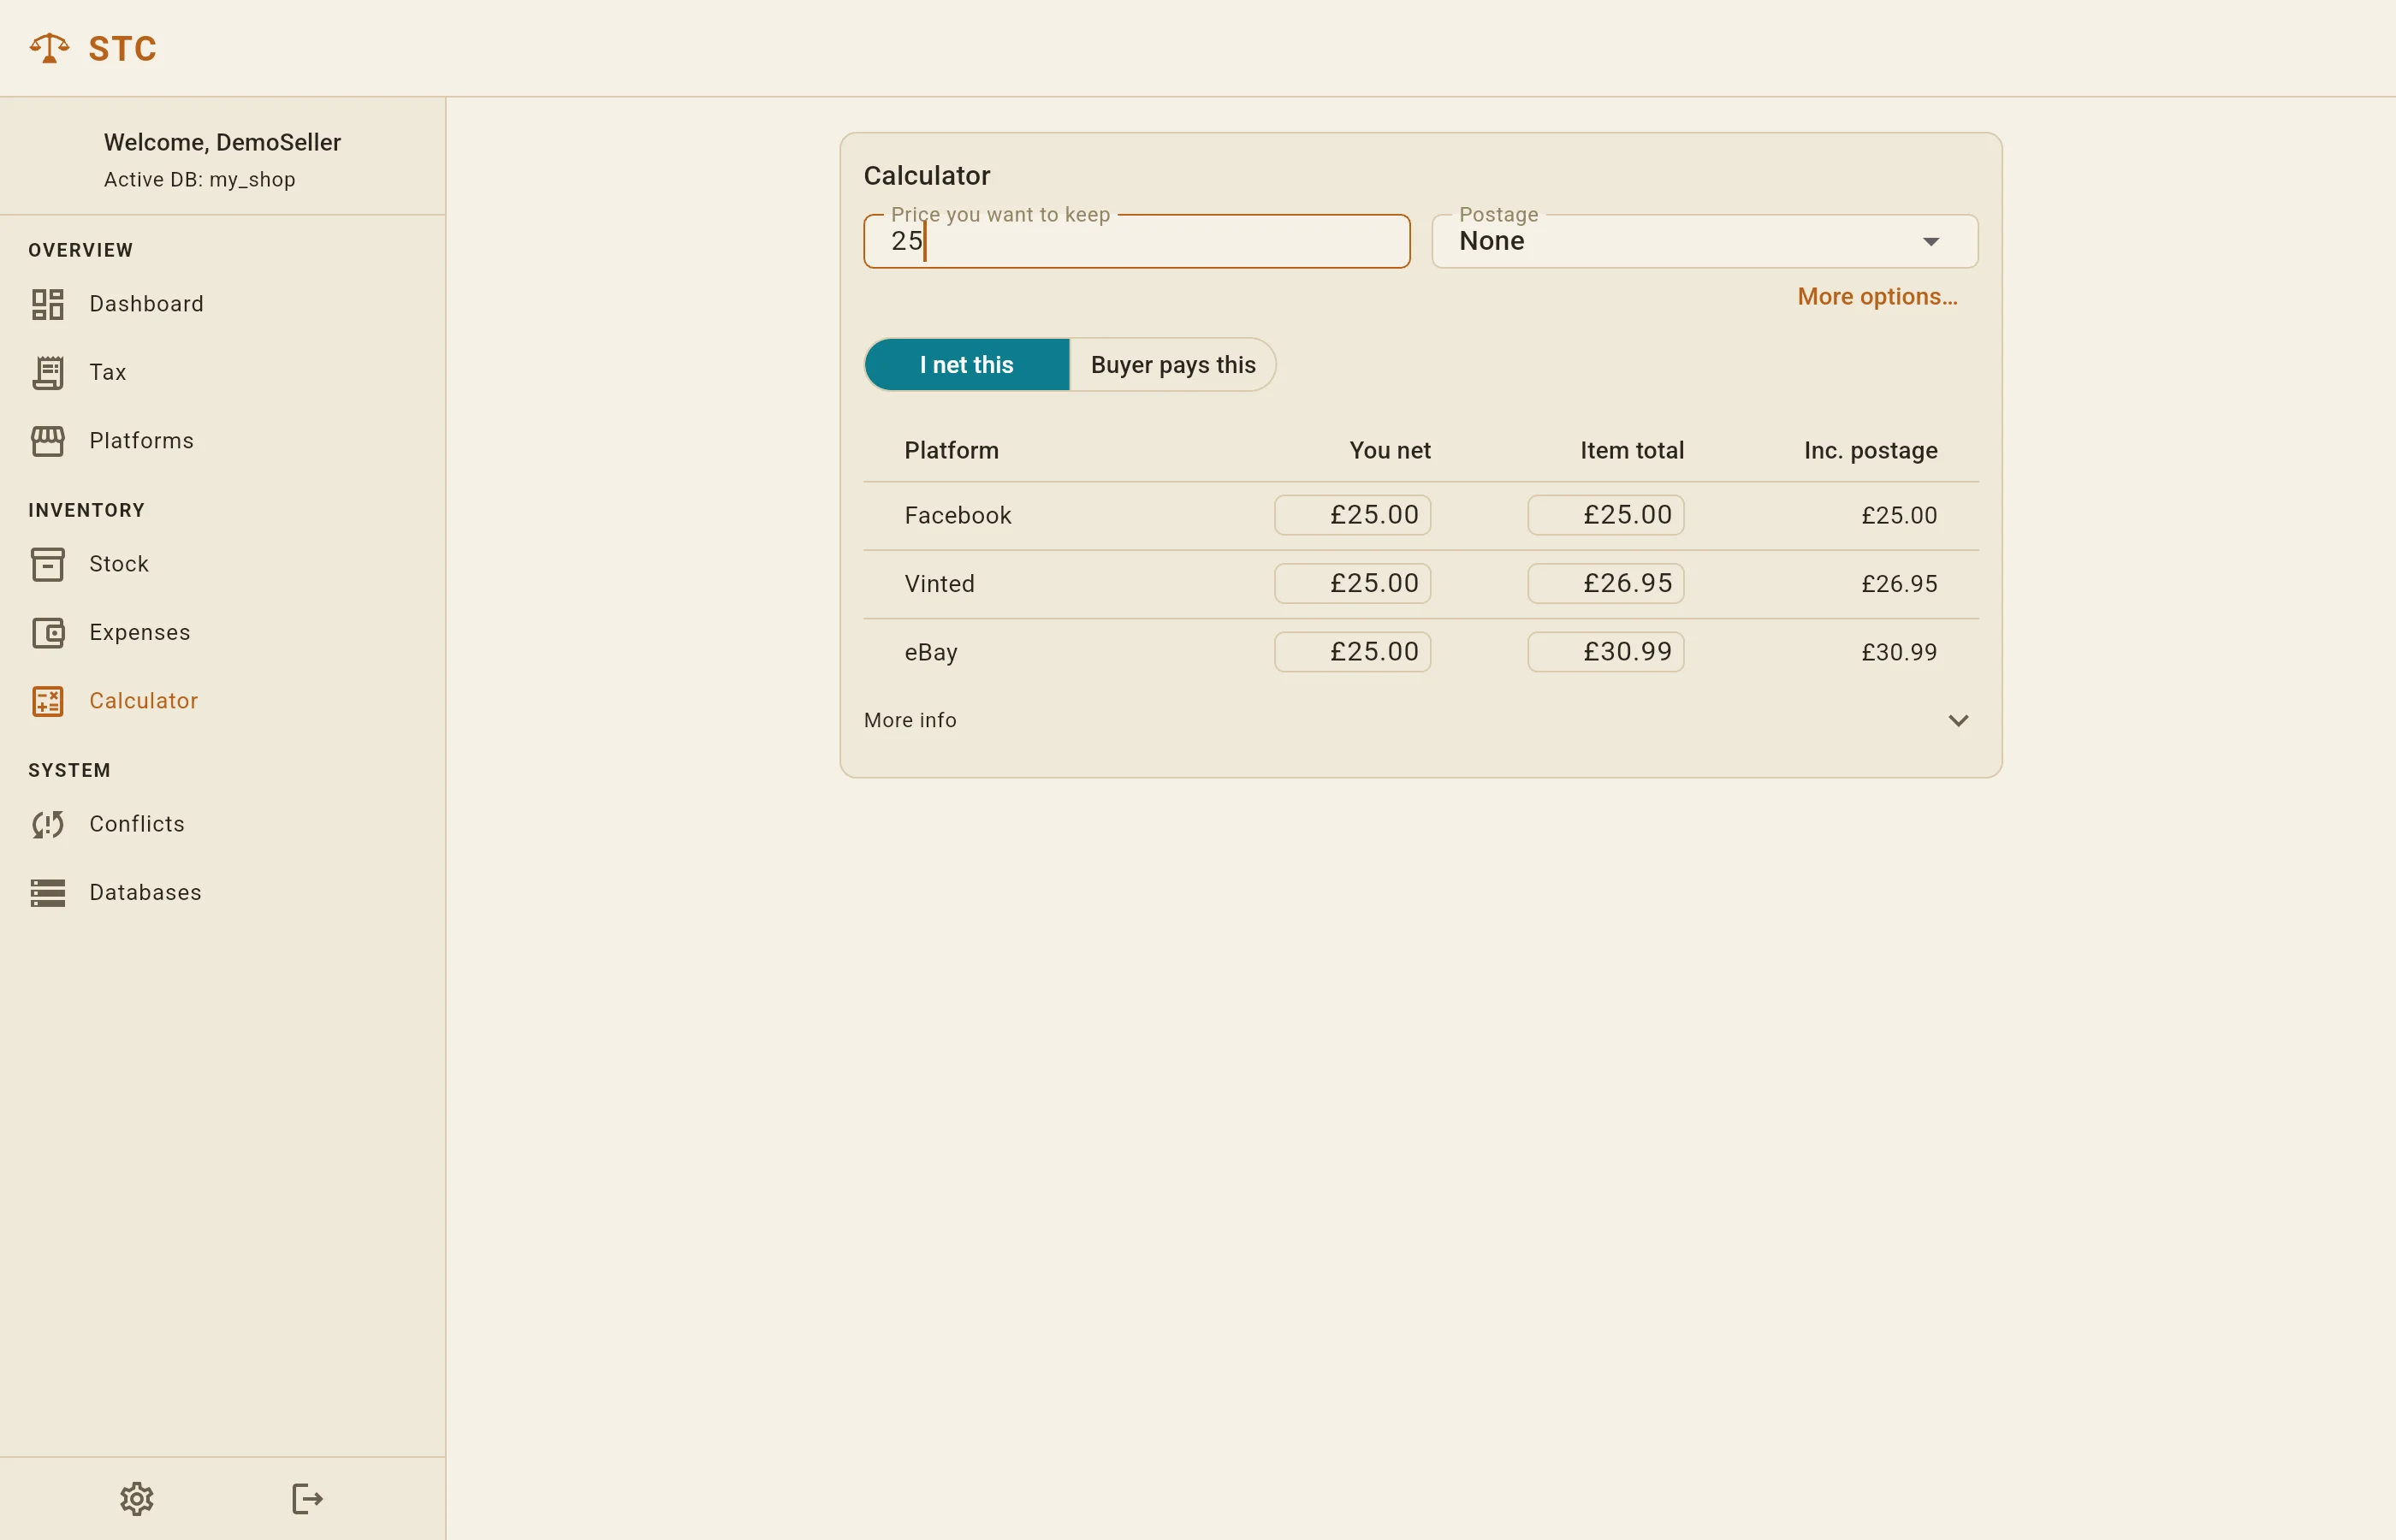Open the Conflicts page
This screenshot has width=2396, height=1540.
click(x=222, y=824)
